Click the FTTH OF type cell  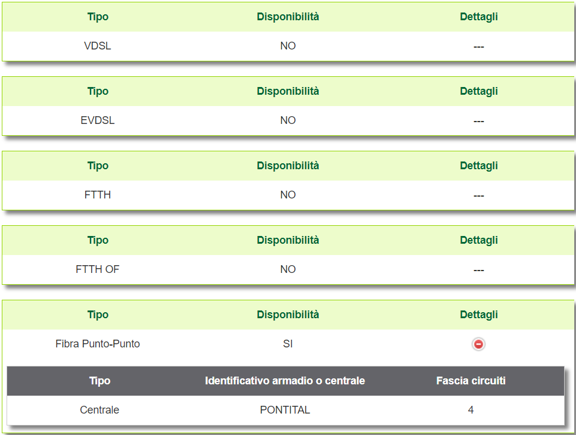pyautogui.click(x=98, y=269)
